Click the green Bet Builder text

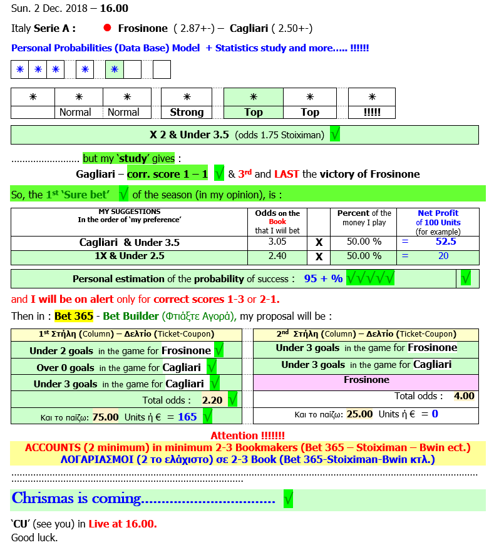tap(131, 316)
